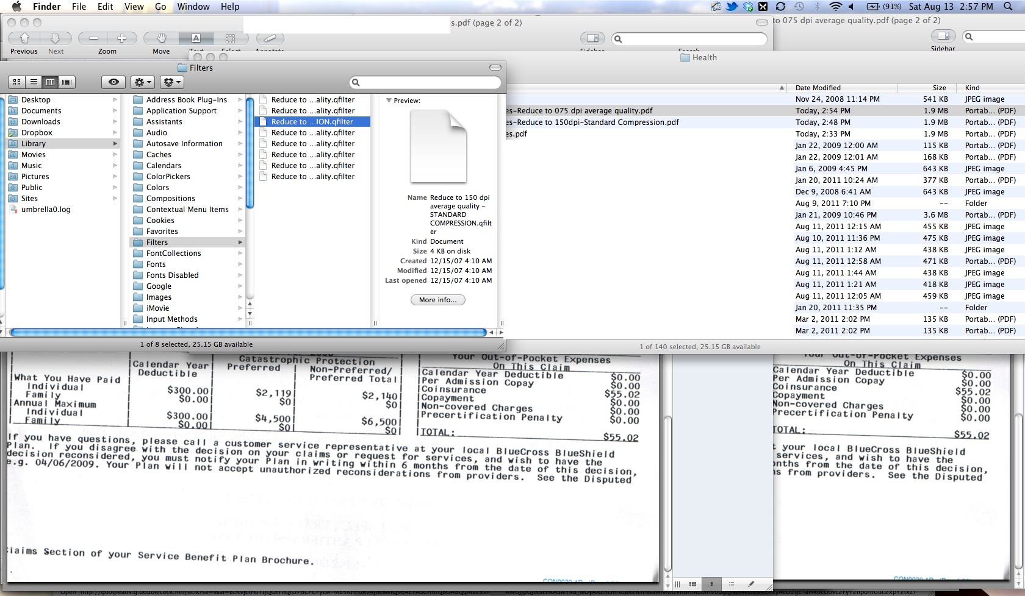Open the gear Action dropdown menu
This screenshot has height=596, width=1025.
click(143, 82)
